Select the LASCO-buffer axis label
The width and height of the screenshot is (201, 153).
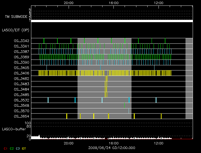[x=14, y=129]
